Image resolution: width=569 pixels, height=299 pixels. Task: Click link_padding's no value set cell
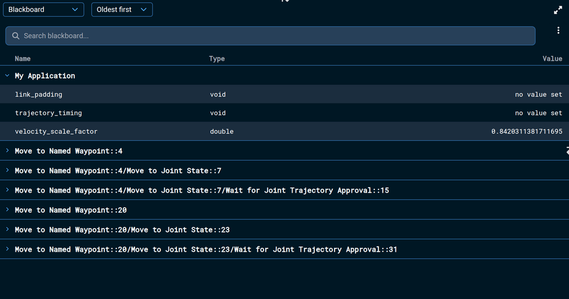point(538,94)
